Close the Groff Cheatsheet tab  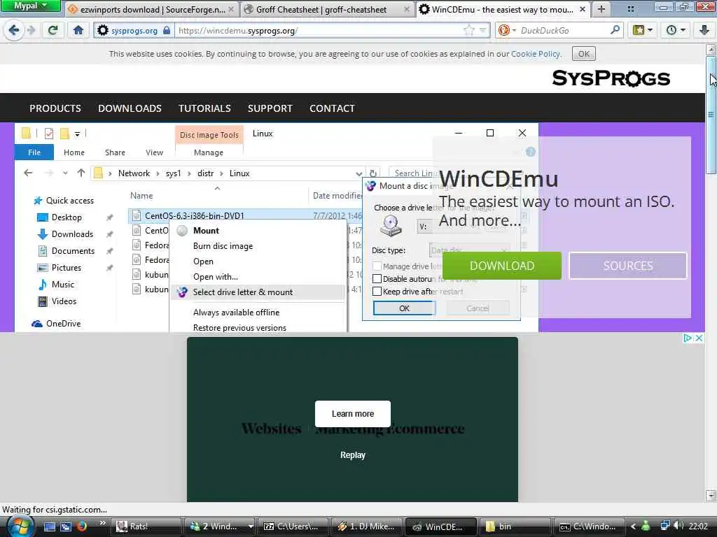pos(407,9)
